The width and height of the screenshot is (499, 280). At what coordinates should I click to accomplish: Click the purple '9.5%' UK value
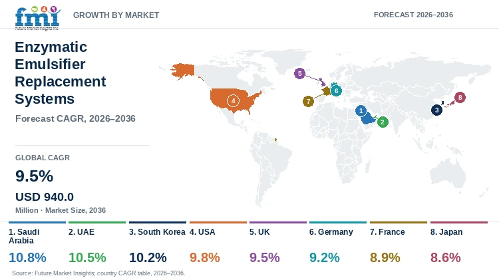pyautogui.click(x=264, y=257)
